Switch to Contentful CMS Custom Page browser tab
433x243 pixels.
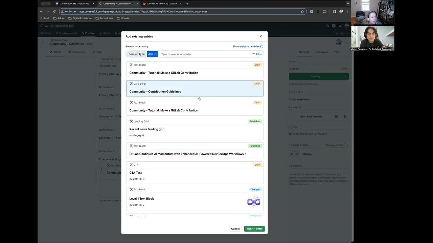click(x=74, y=4)
